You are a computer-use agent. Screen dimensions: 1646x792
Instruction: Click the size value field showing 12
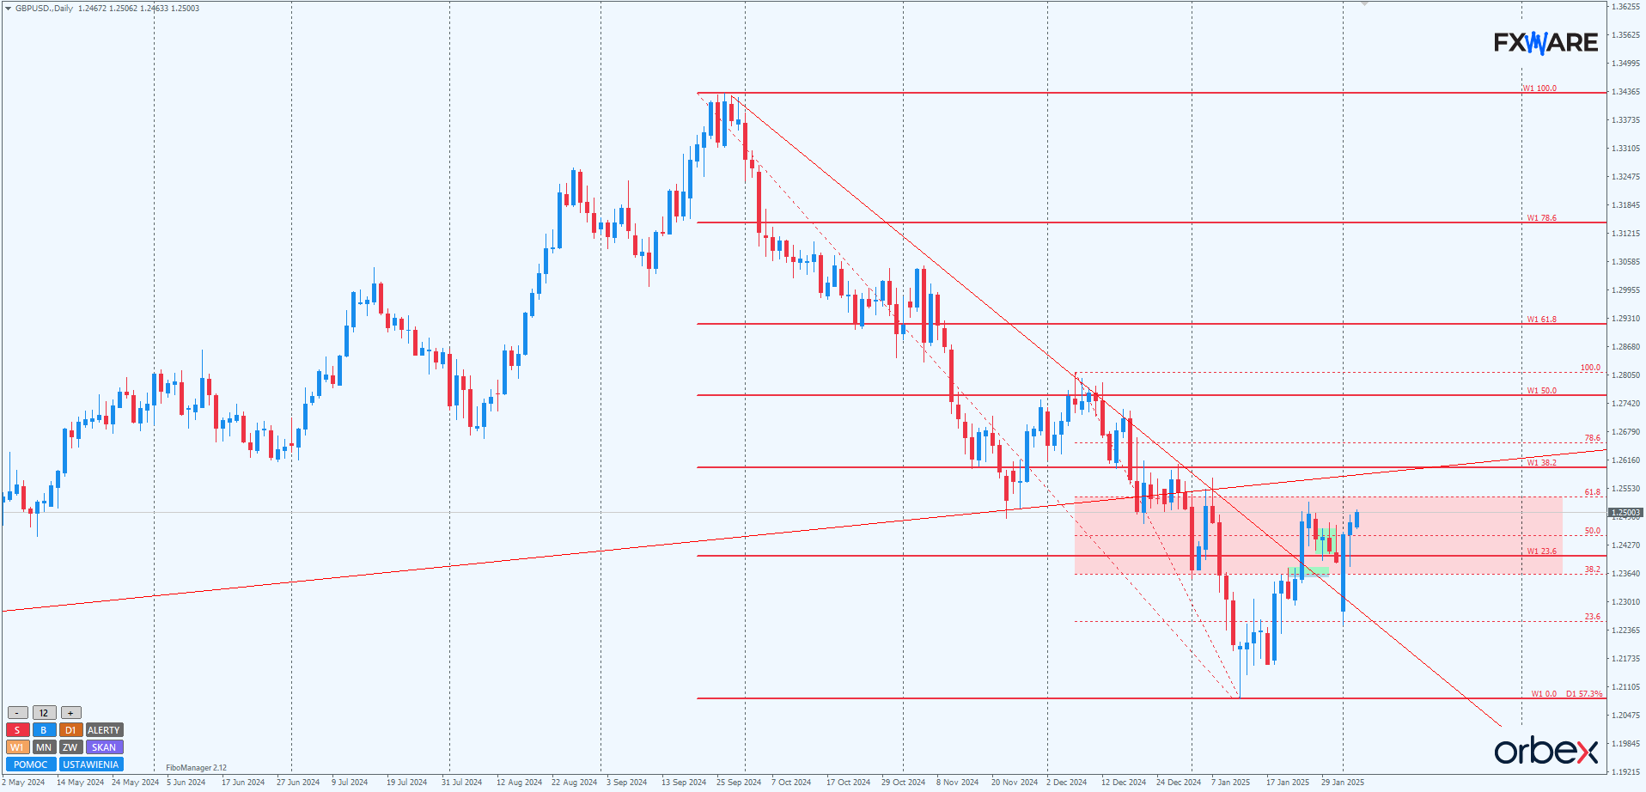(44, 713)
